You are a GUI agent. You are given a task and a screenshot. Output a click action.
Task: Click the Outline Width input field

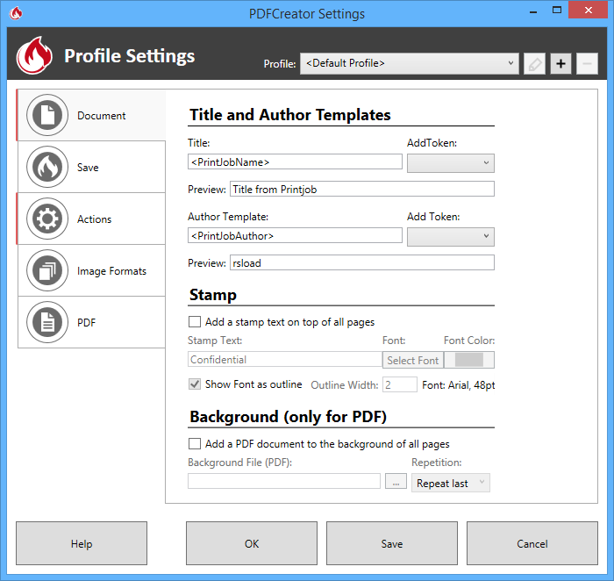pos(400,384)
